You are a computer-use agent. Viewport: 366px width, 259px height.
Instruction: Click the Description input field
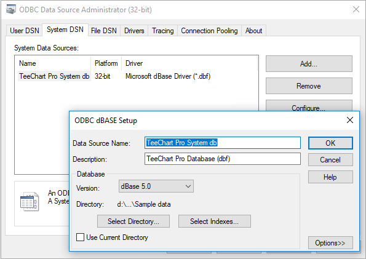click(x=223, y=159)
